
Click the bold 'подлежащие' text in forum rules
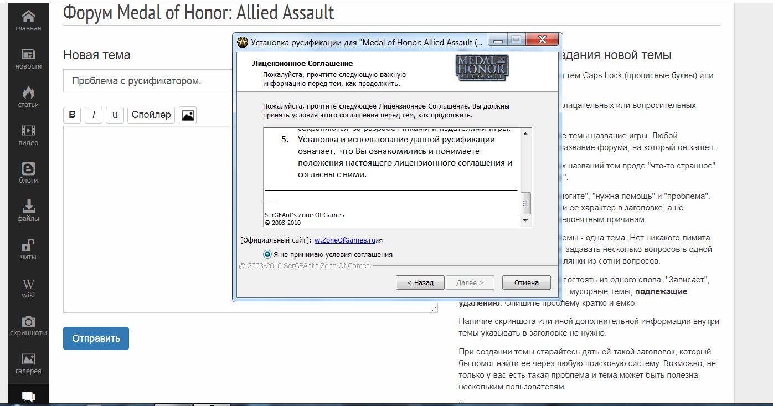[x=661, y=291]
